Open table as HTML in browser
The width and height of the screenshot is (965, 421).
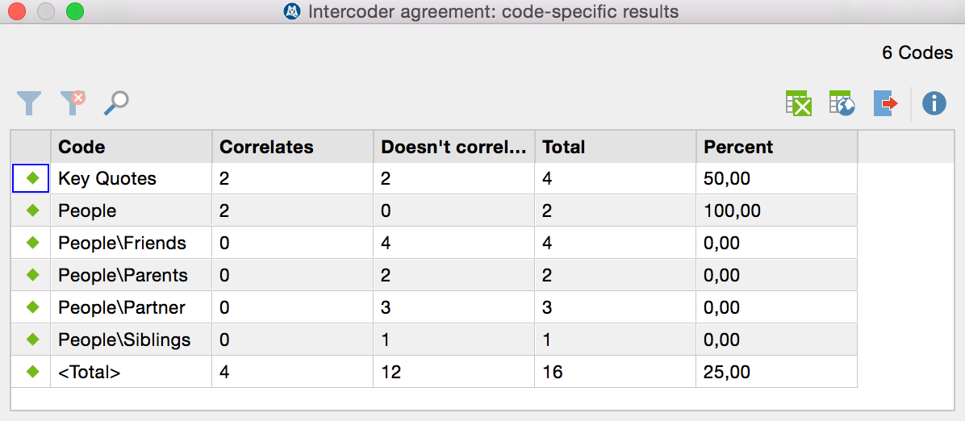(x=842, y=103)
